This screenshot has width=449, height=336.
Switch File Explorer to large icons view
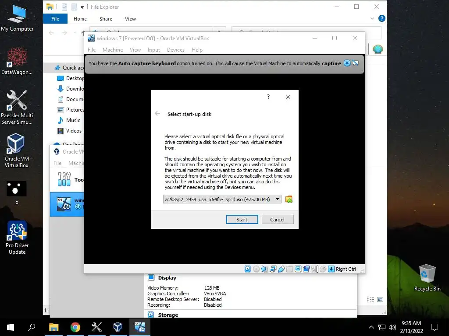(x=380, y=299)
